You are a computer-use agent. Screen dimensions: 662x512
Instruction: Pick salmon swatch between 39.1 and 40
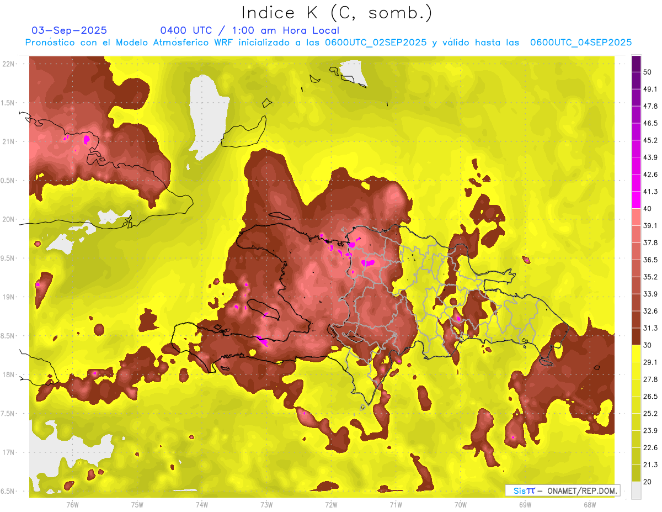pyautogui.click(x=636, y=217)
